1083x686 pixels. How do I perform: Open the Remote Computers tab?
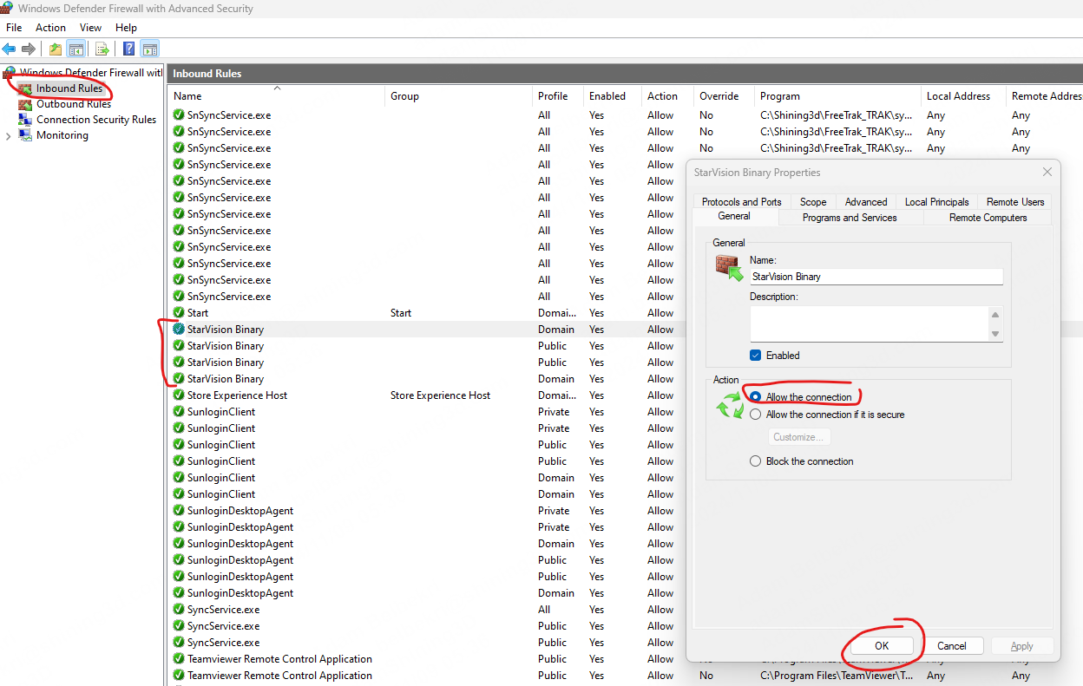[988, 218]
